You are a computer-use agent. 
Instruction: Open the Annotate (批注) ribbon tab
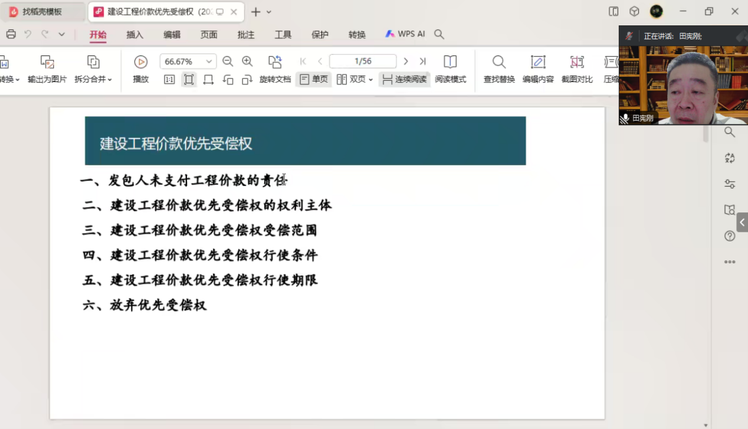pos(245,35)
